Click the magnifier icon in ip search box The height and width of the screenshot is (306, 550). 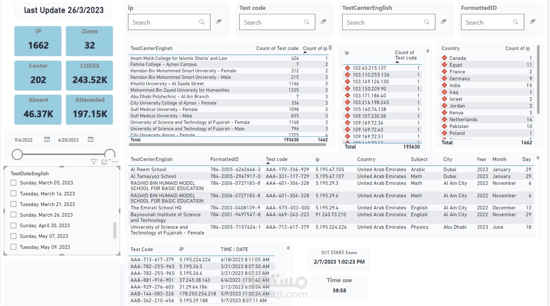point(202,22)
